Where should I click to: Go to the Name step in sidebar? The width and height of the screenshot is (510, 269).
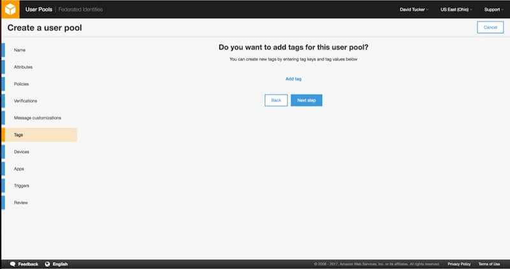[20, 50]
